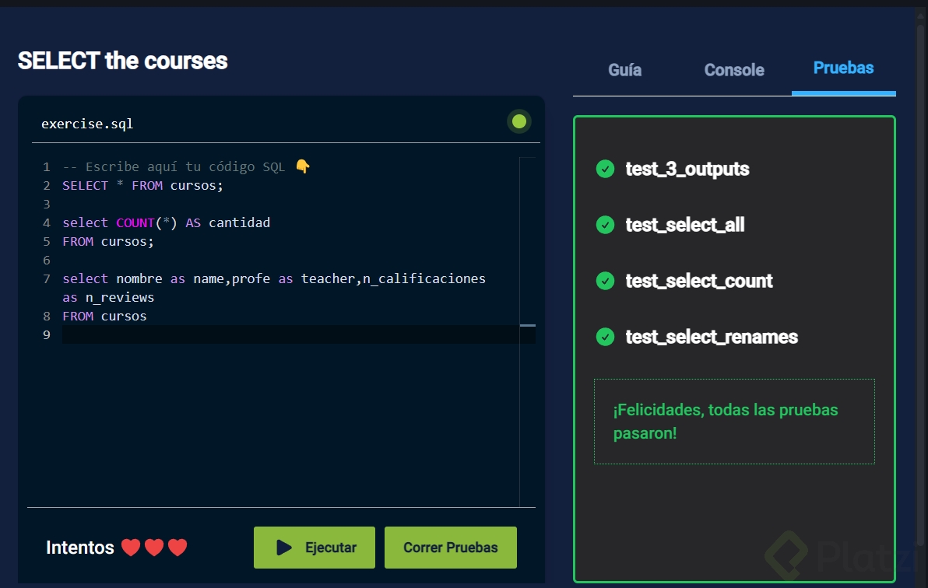Click the test_select_all green check icon

click(x=605, y=225)
